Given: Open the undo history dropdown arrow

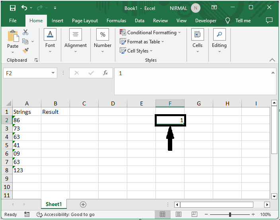Looking at the screenshot, I should [x=31, y=8].
